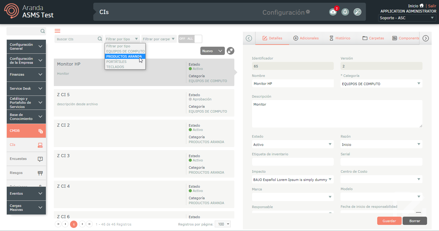Select EQUIPOS DE COMPUTO filter option
The width and height of the screenshot is (439, 231).
(125, 51)
